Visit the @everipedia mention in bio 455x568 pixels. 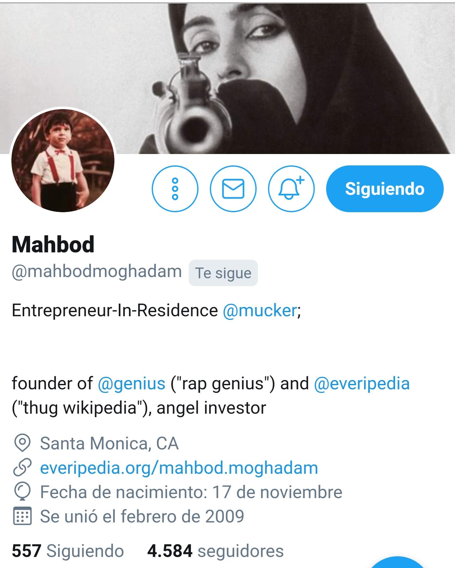[362, 384]
